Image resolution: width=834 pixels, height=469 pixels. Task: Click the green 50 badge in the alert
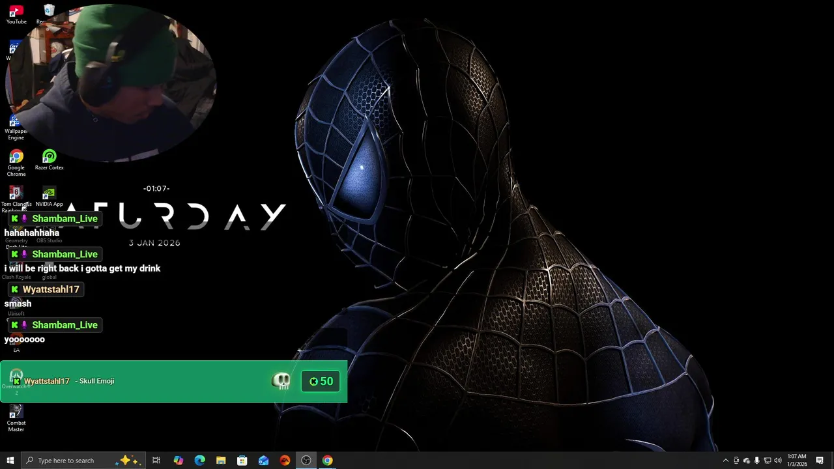321,382
